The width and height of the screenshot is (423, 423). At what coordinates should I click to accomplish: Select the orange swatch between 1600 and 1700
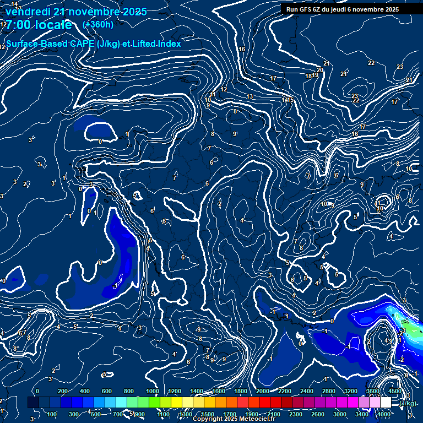(x=220, y=403)
